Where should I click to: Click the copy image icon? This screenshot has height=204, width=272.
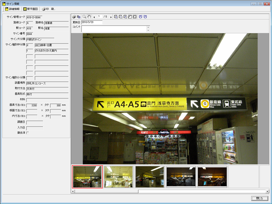click(x=79, y=17)
